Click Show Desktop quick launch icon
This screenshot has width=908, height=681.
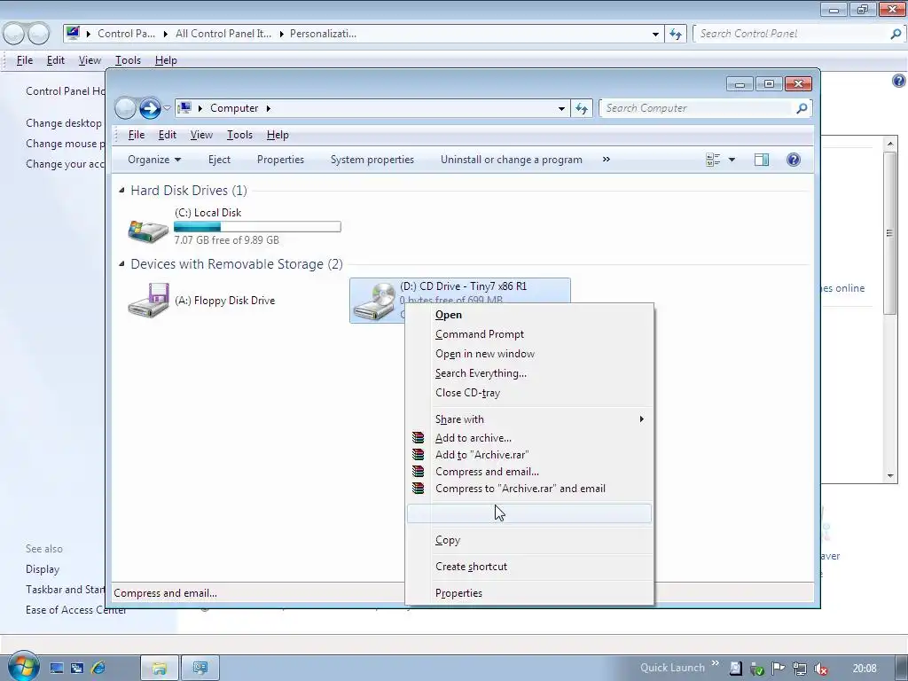tap(56, 669)
